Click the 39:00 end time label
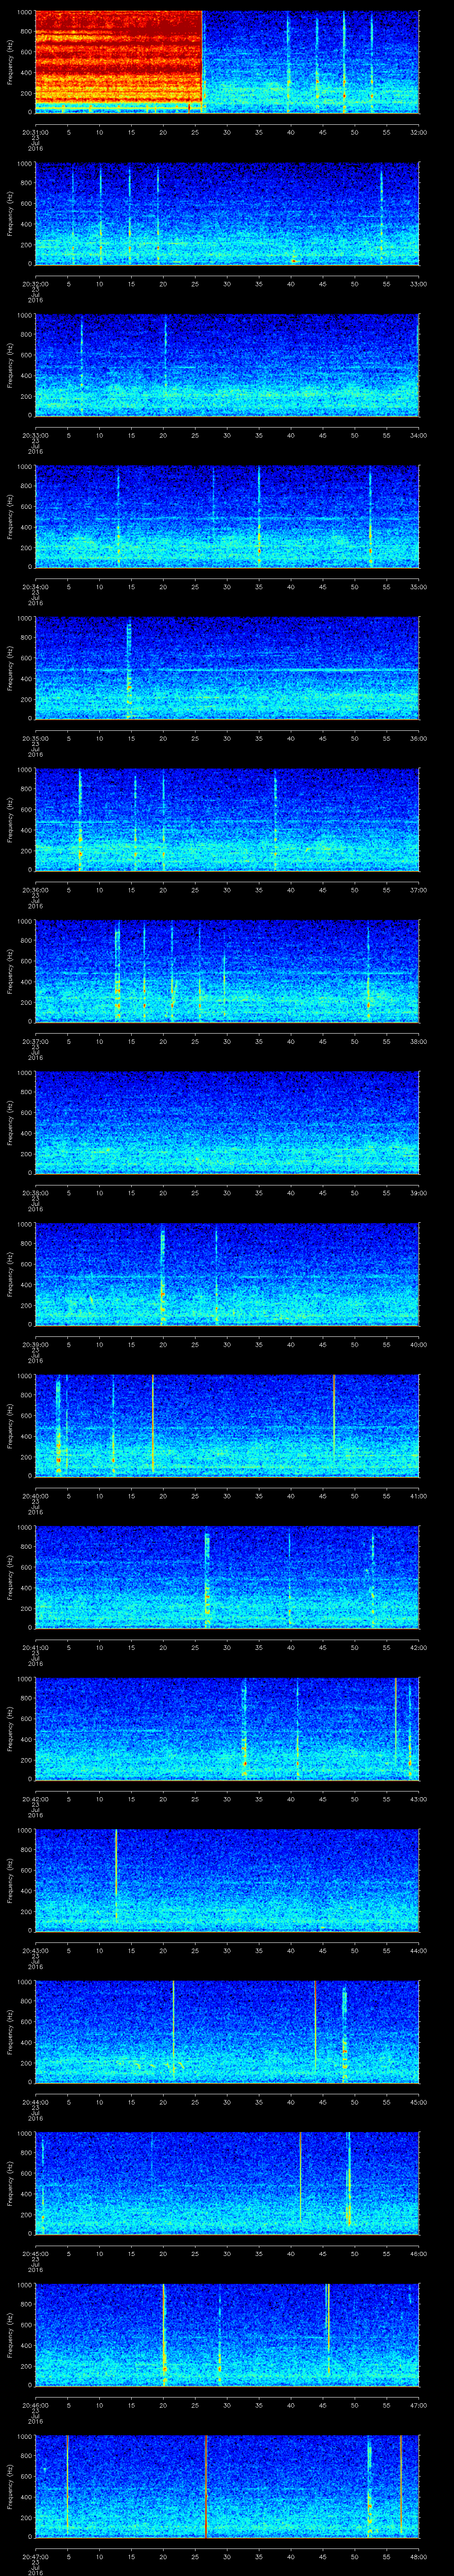Screen dimensions: 454x2576 pos(419,1192)
